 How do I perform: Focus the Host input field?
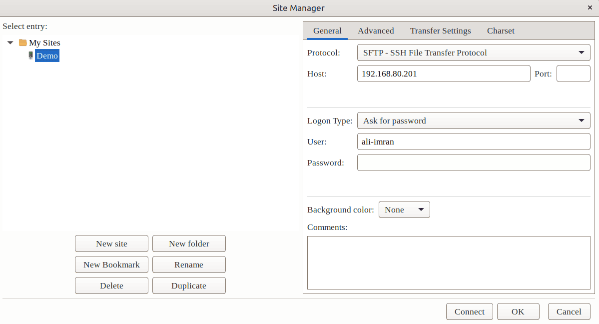(x=444, y=73)
